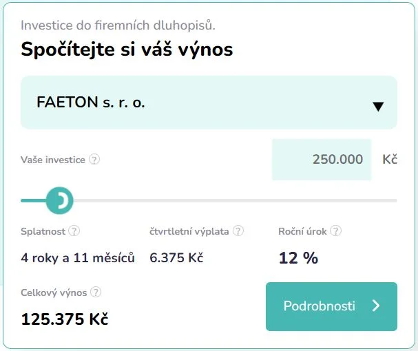The width and height of the screenshot is (418, 351).
Task: Set slider to middle of the track
Action: 209,200
